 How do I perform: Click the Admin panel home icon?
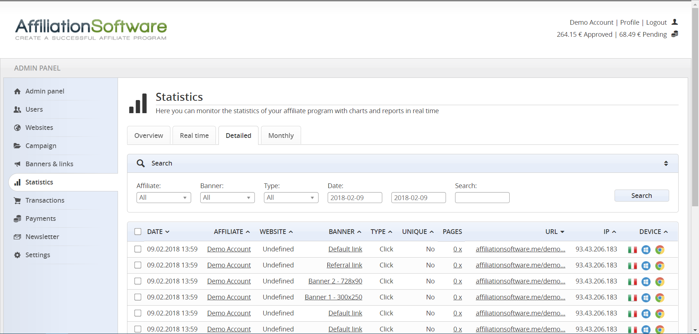17,91
